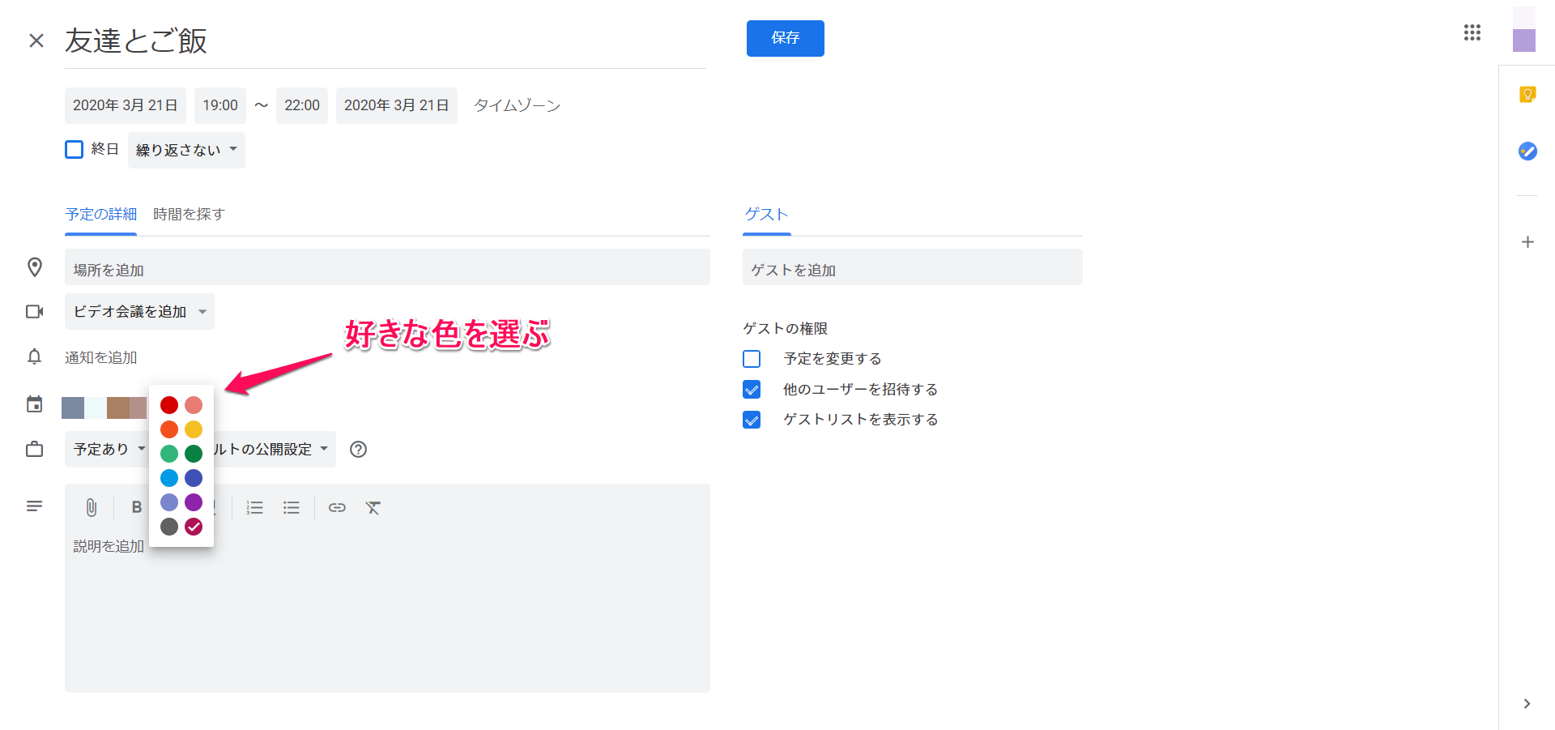The image size is (1555, 730).
Task: Open the 19:00 start time picker
Action: 220,105
